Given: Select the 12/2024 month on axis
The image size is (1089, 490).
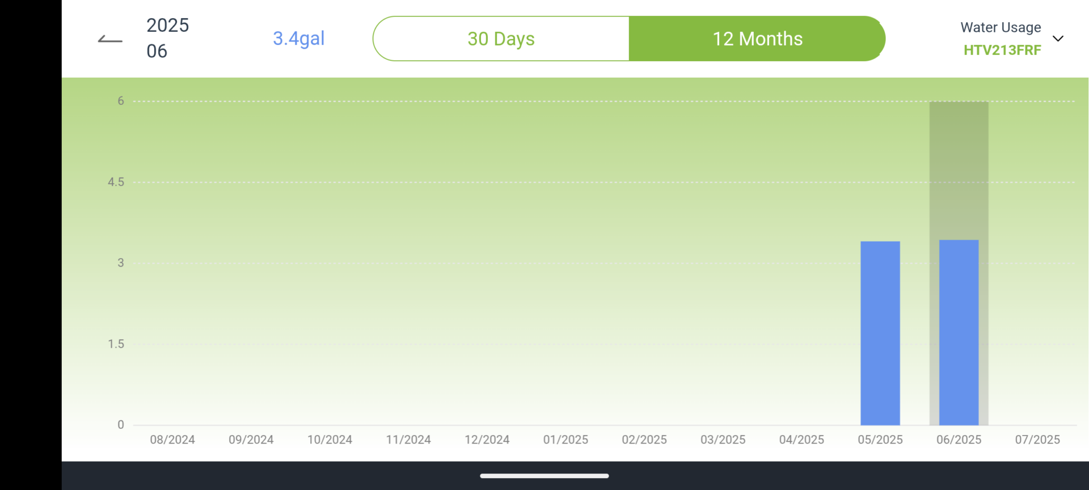Looking at the screenshot, I should [x=487, y=440].
